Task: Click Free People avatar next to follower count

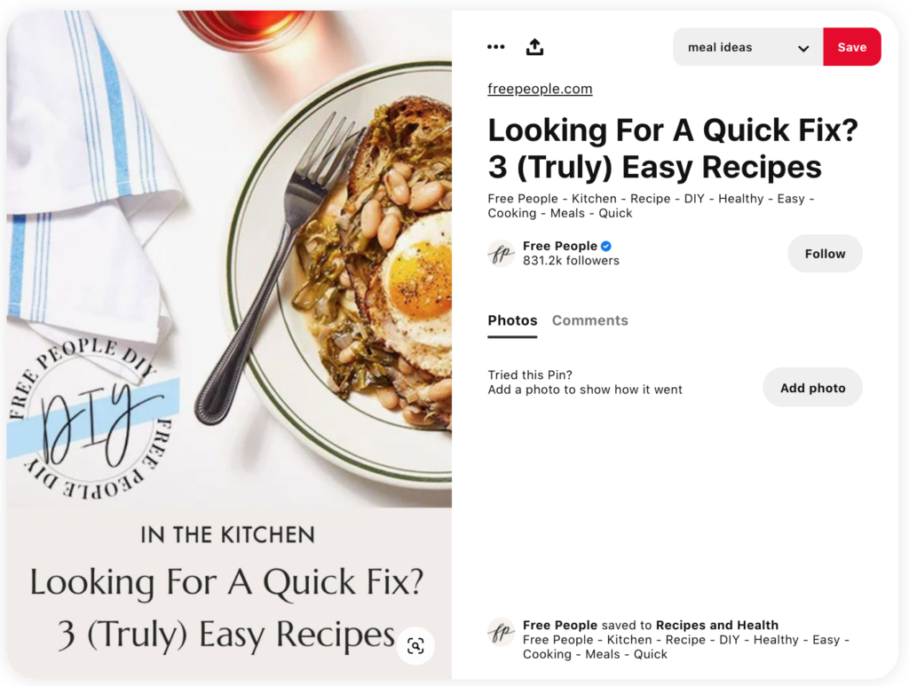Action: (x=501, y=253)
